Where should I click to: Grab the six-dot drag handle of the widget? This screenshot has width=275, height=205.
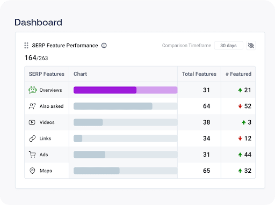(26, 46)
